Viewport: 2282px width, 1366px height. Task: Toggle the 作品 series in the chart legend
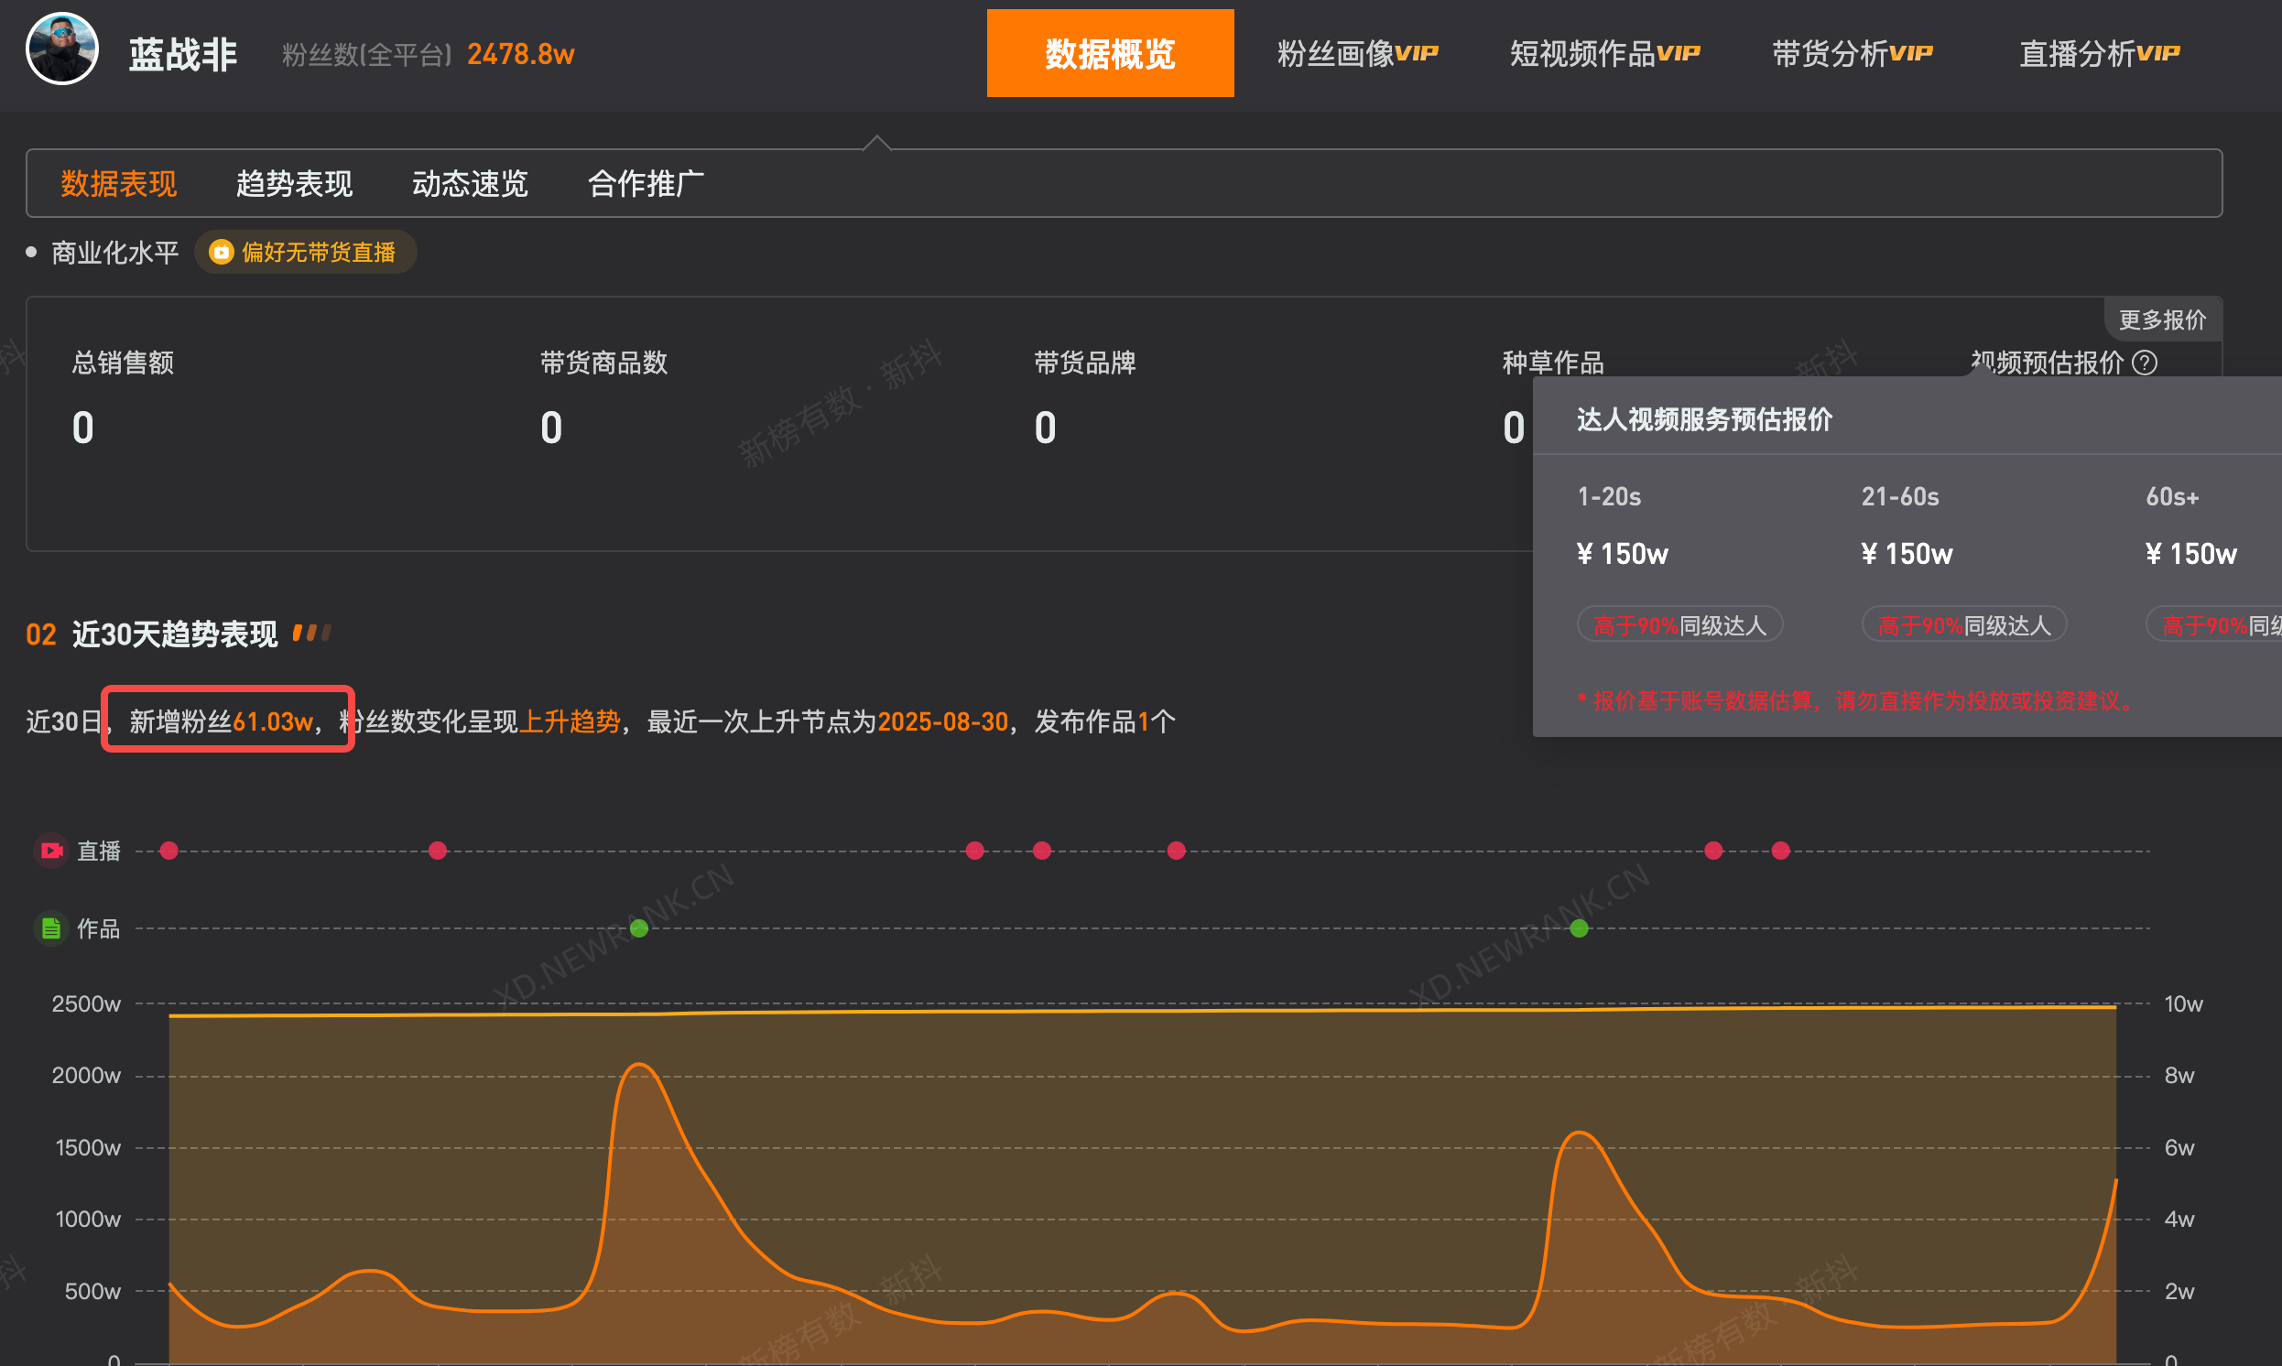point(99,927)
